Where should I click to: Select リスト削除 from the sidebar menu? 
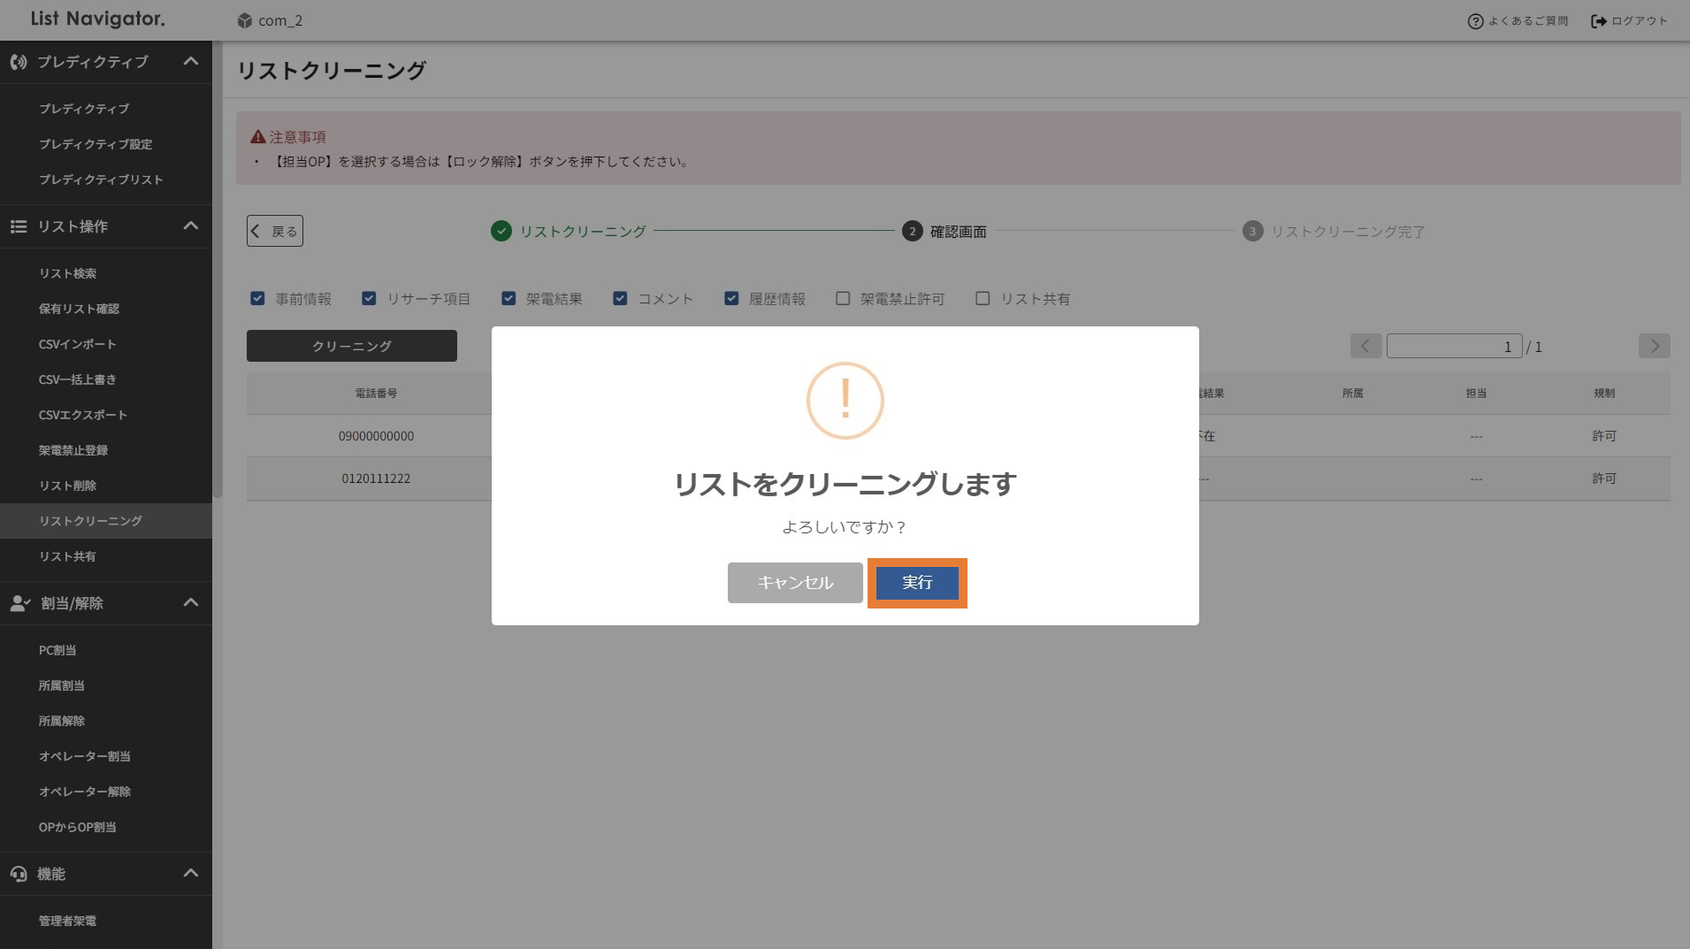click(67, 486)
